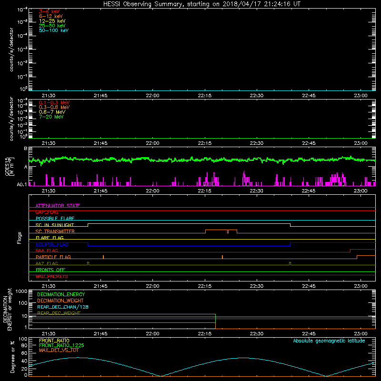Viewport: 381px width, 381px height.
Task: Select the FLARE_FLAG label
Action: 50,238
